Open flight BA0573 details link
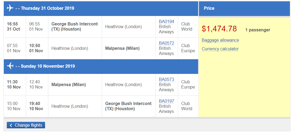Image resolution: width=294 pixels, height=134 pixels. [166, 80]
